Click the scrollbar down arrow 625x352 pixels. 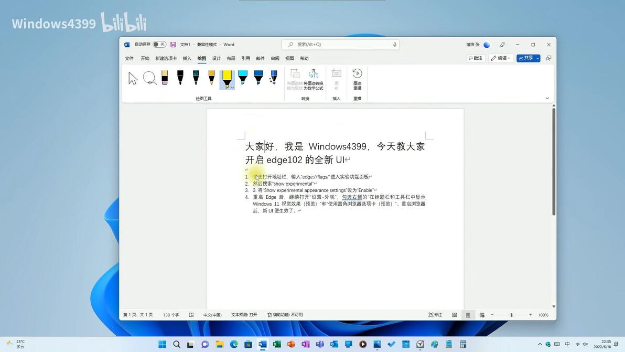pos(554,306)
